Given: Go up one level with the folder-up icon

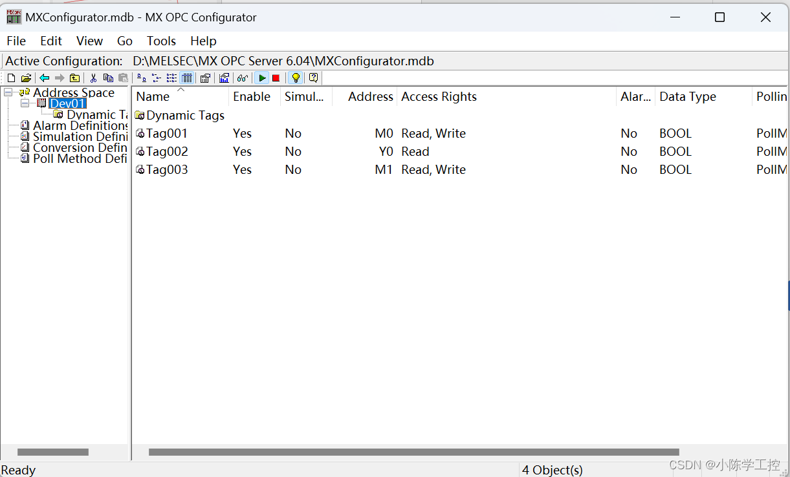Looking at the screenshot, I should tap(74, 78).
